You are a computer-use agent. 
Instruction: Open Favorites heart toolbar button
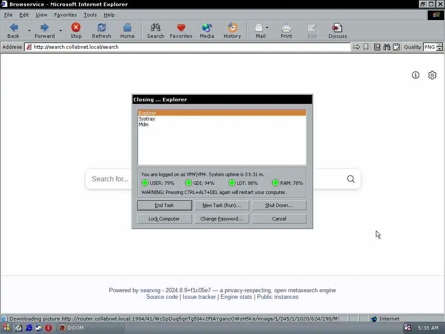click(x=181, y=30)
